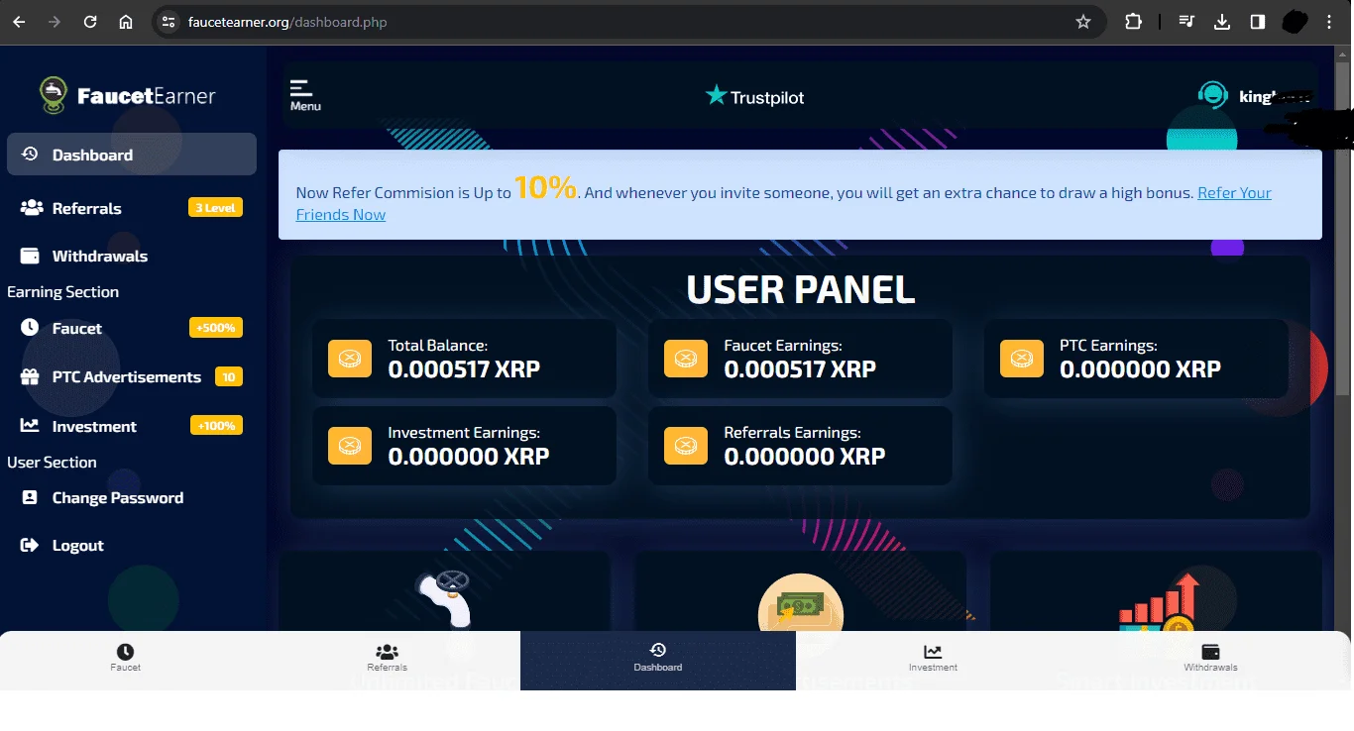Open the Chrome three-dot menu

click(1330, 22)
